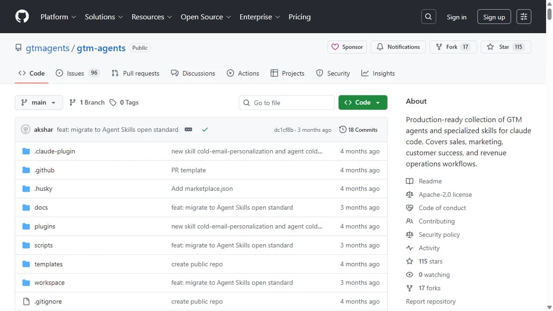553x311 pixels.
Task: Switch to the Projects tab
Action: coord(287,73)
